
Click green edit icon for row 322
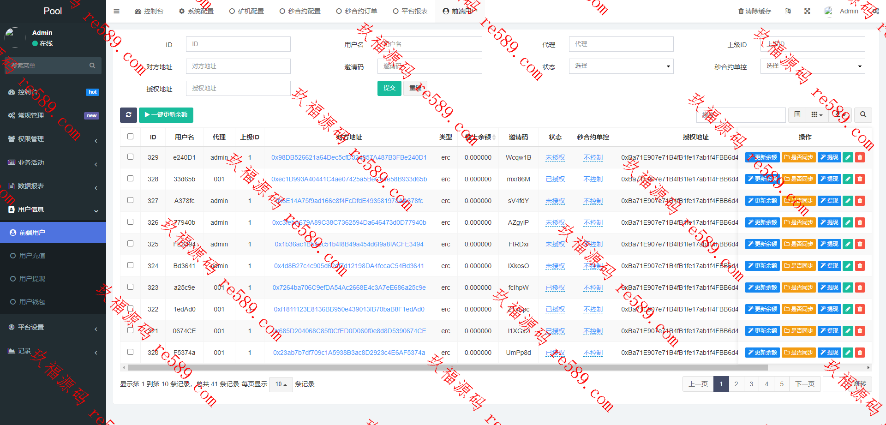pos(848,309)
